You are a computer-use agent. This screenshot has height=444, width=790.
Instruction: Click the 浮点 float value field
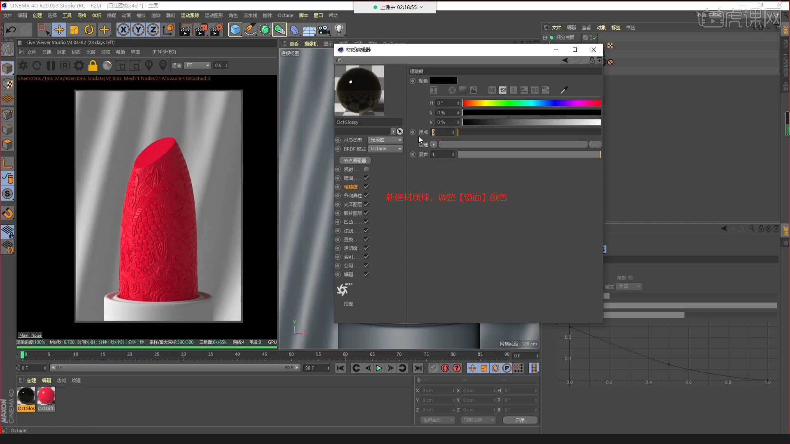point(443,132)
